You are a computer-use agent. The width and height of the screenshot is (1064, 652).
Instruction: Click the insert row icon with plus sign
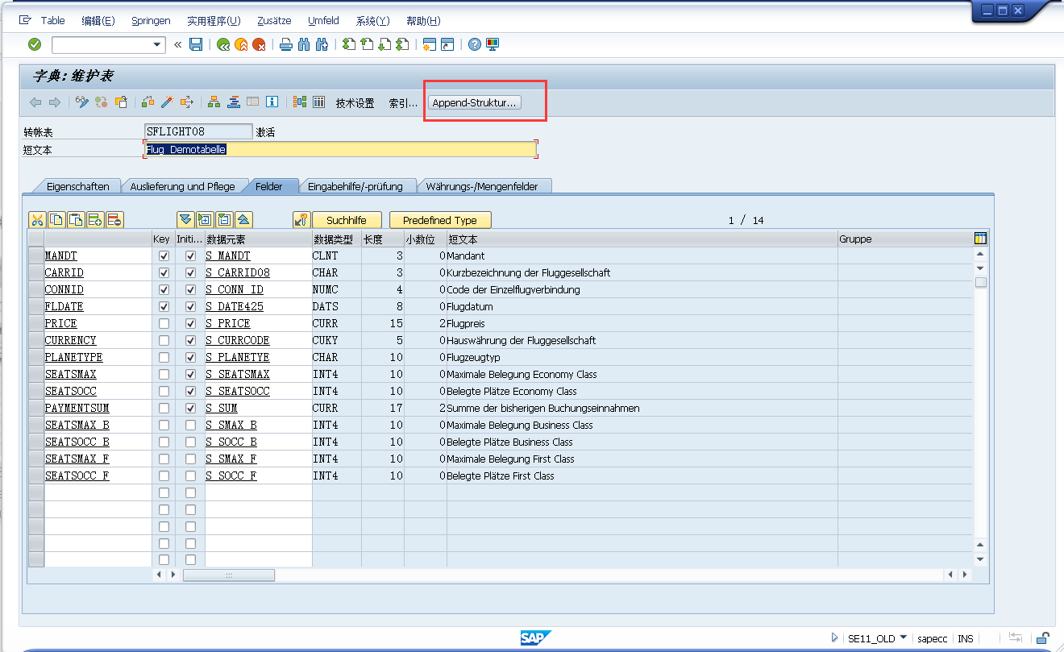pyautogui.click(x=94, y=219)
